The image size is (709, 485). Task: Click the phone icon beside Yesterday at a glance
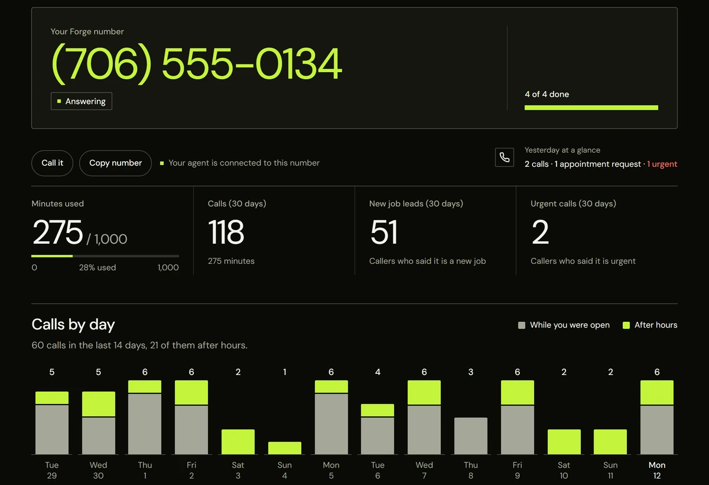tap(505, 157)
